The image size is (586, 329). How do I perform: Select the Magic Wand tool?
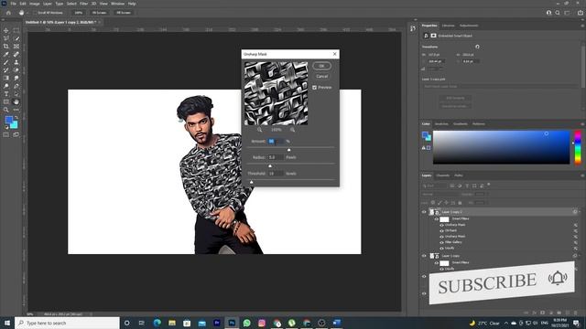point(16,38)
